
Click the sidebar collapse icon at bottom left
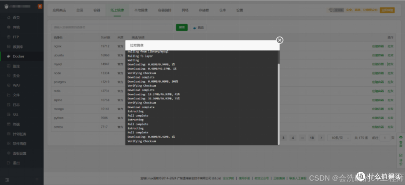pos(7,180)
